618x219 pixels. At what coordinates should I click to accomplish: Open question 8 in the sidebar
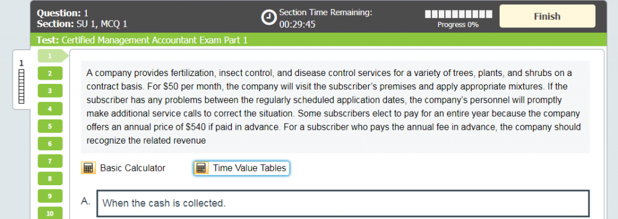pyautogui.click(x=50, y=179)
